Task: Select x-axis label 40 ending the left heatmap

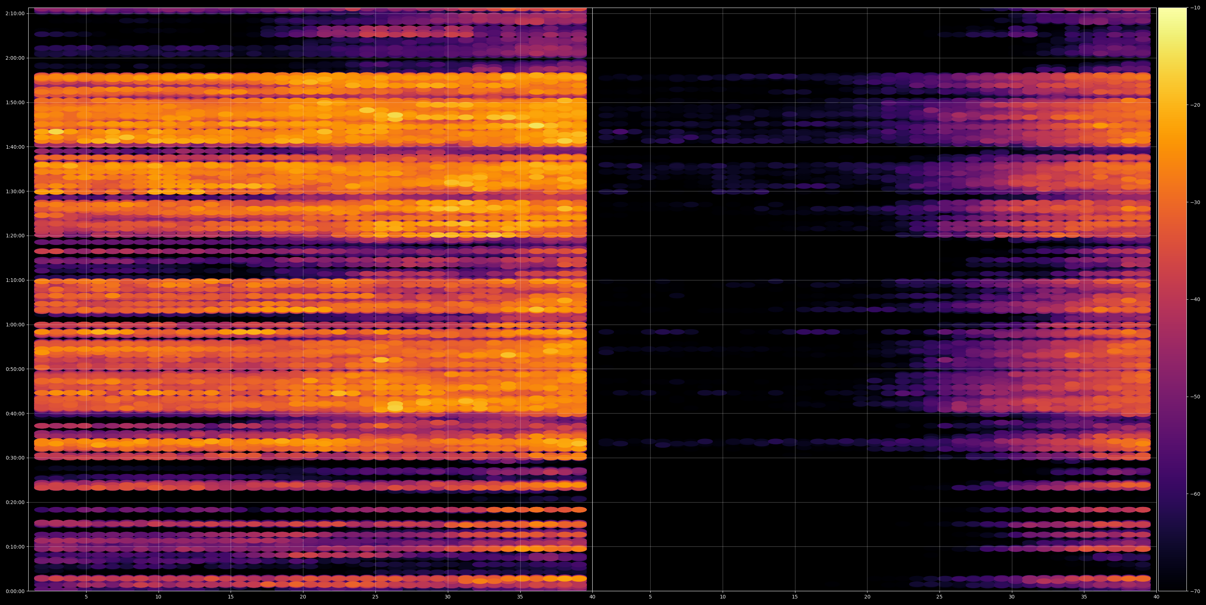Action: (592, 597)
